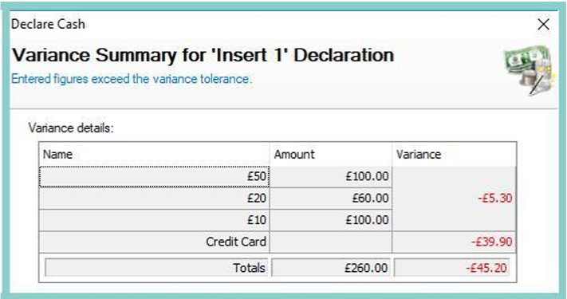Select the Credit Card row name
567x299 pixels.
[155, 242]
